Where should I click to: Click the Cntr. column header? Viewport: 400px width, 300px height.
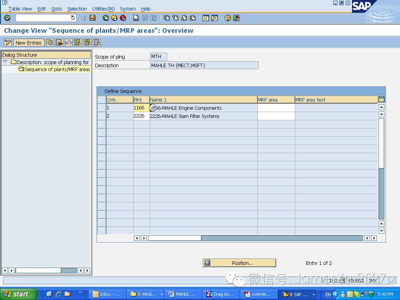coord(120,100)
